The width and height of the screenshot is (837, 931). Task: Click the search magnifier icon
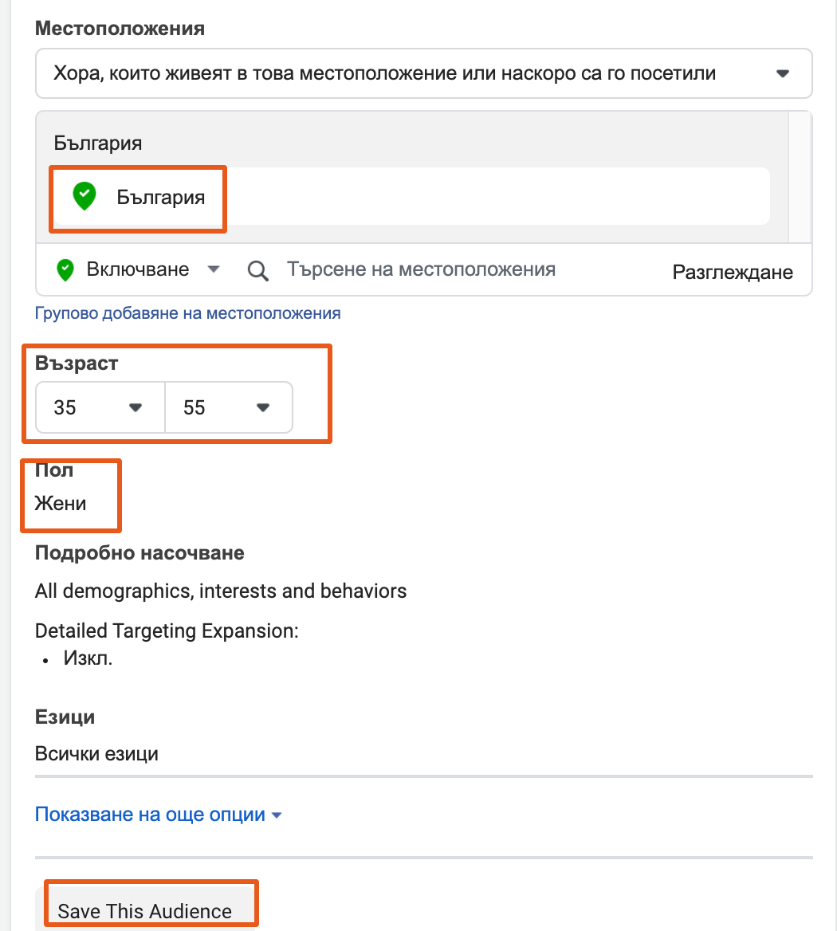(257, 270)
